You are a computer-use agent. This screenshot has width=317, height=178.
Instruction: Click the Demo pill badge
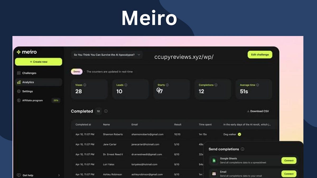pyautogui.click(x=77, y=71)
